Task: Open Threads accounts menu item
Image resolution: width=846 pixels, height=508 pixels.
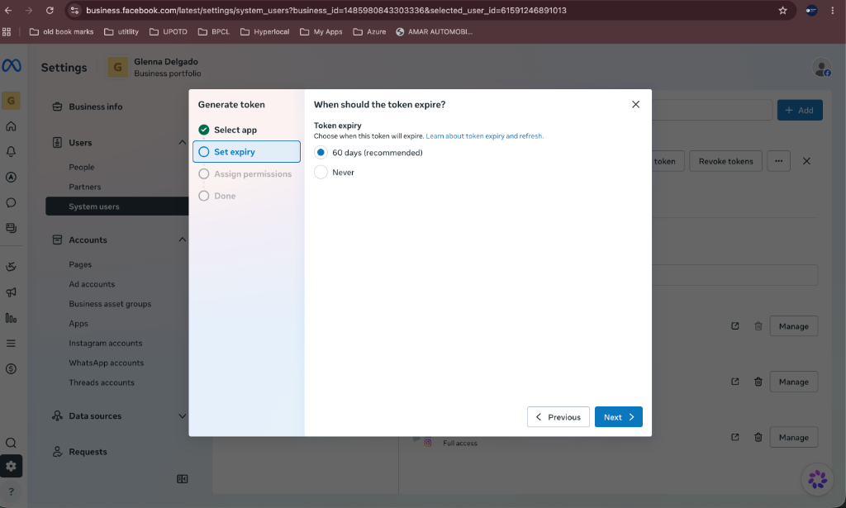Action: [x=102, y=382]
